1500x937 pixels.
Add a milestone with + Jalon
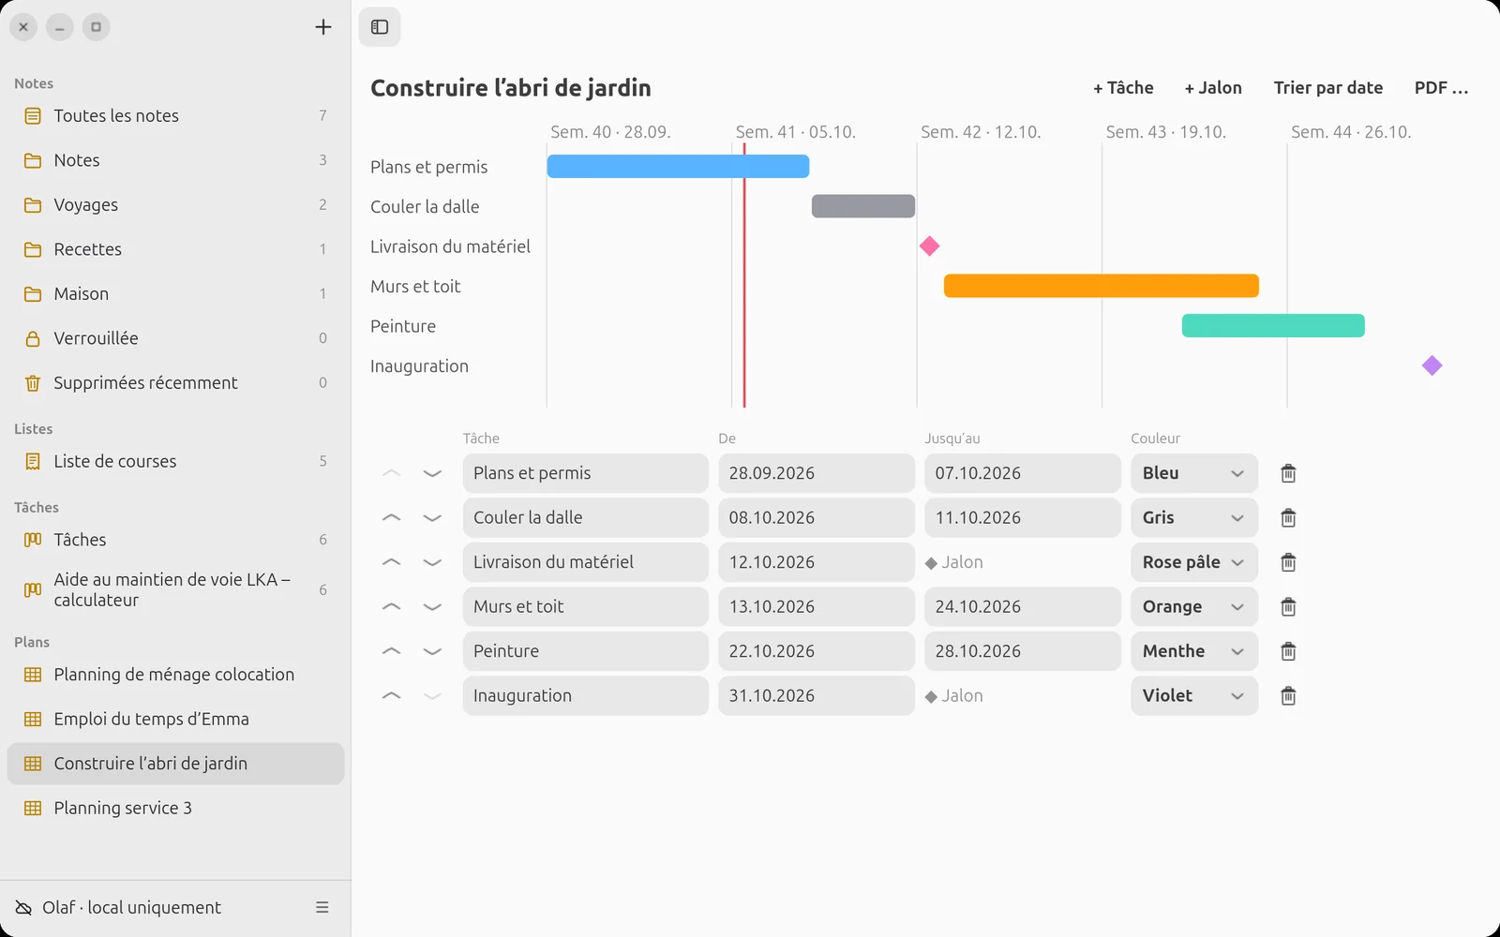click(1213, 88)
